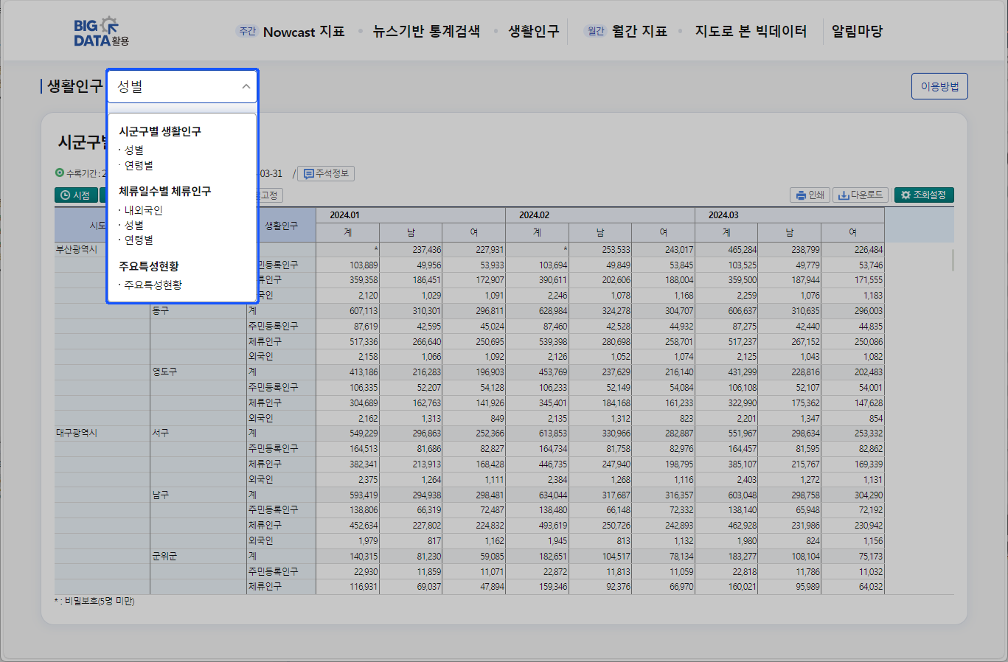Screen dimensions: 1008x662
Task: Select 연령별 under 시군구별 생활인구
Action: pos(139,166)
